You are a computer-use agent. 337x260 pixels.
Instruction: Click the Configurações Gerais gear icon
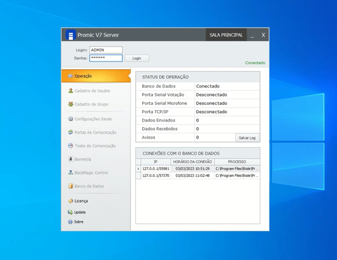71,119
